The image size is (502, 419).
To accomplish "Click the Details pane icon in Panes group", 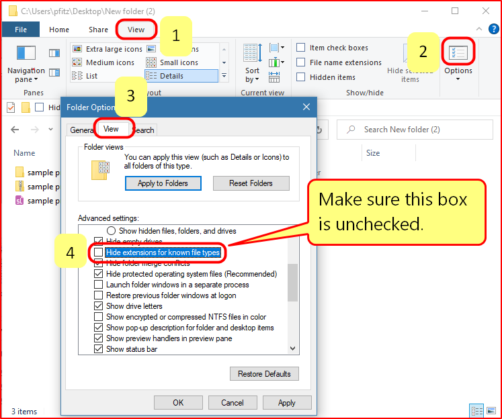I will pyautogui.click(x=54, y=73).
